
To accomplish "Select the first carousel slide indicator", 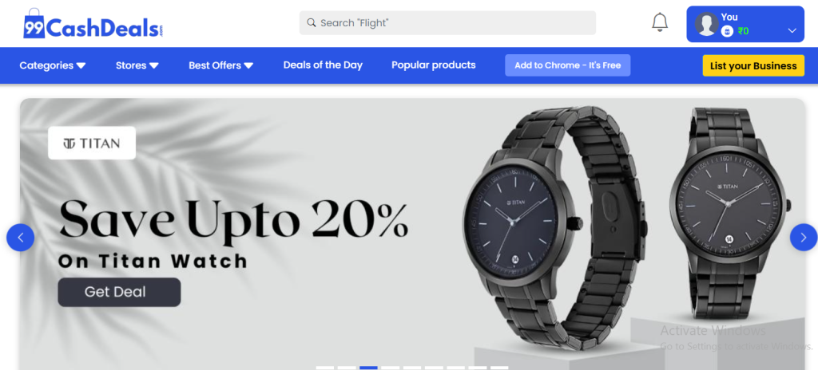I will pos(325,368).
